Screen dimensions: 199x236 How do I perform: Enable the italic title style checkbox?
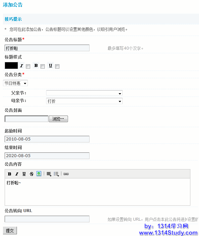[x=28, y=66]
